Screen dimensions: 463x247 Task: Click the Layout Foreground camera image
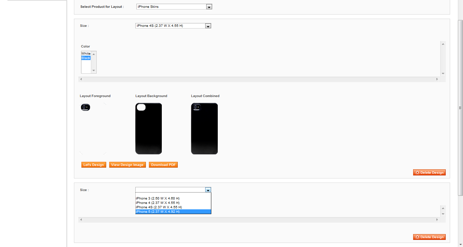[x=85, y=107]
